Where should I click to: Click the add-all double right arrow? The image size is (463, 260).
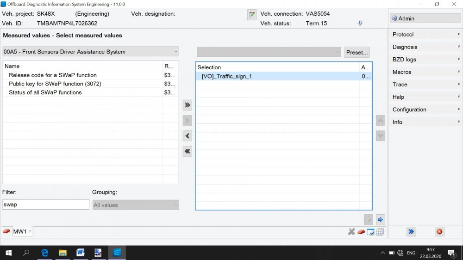pos(187,105)
